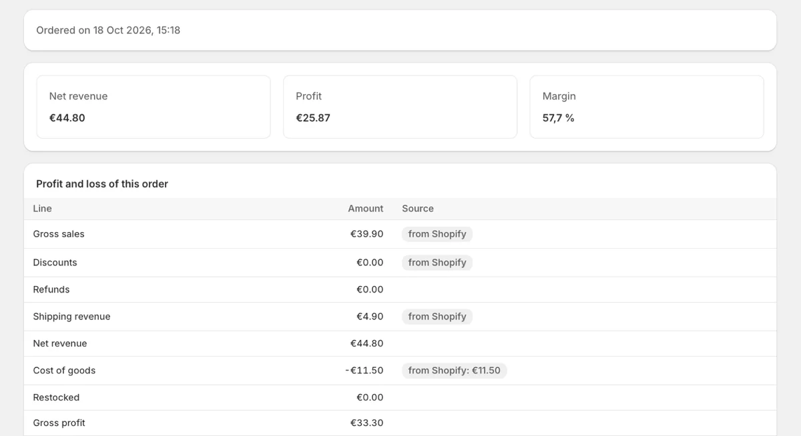This screenshot has width=801, height=436.
Task: Click the 'Ordered on 18 Oct 2026, 15:18' text
Action: coord(108,30)
